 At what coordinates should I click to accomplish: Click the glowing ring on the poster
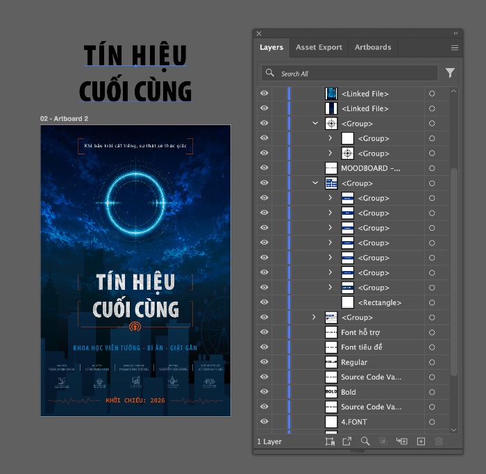point(135,202)
